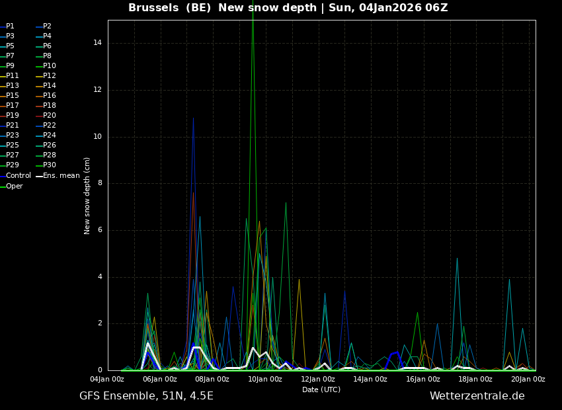This screenshot has height=410, width=562.
Task: Click the '10Jan 00z' date label
Action: (x=265, y=380)
